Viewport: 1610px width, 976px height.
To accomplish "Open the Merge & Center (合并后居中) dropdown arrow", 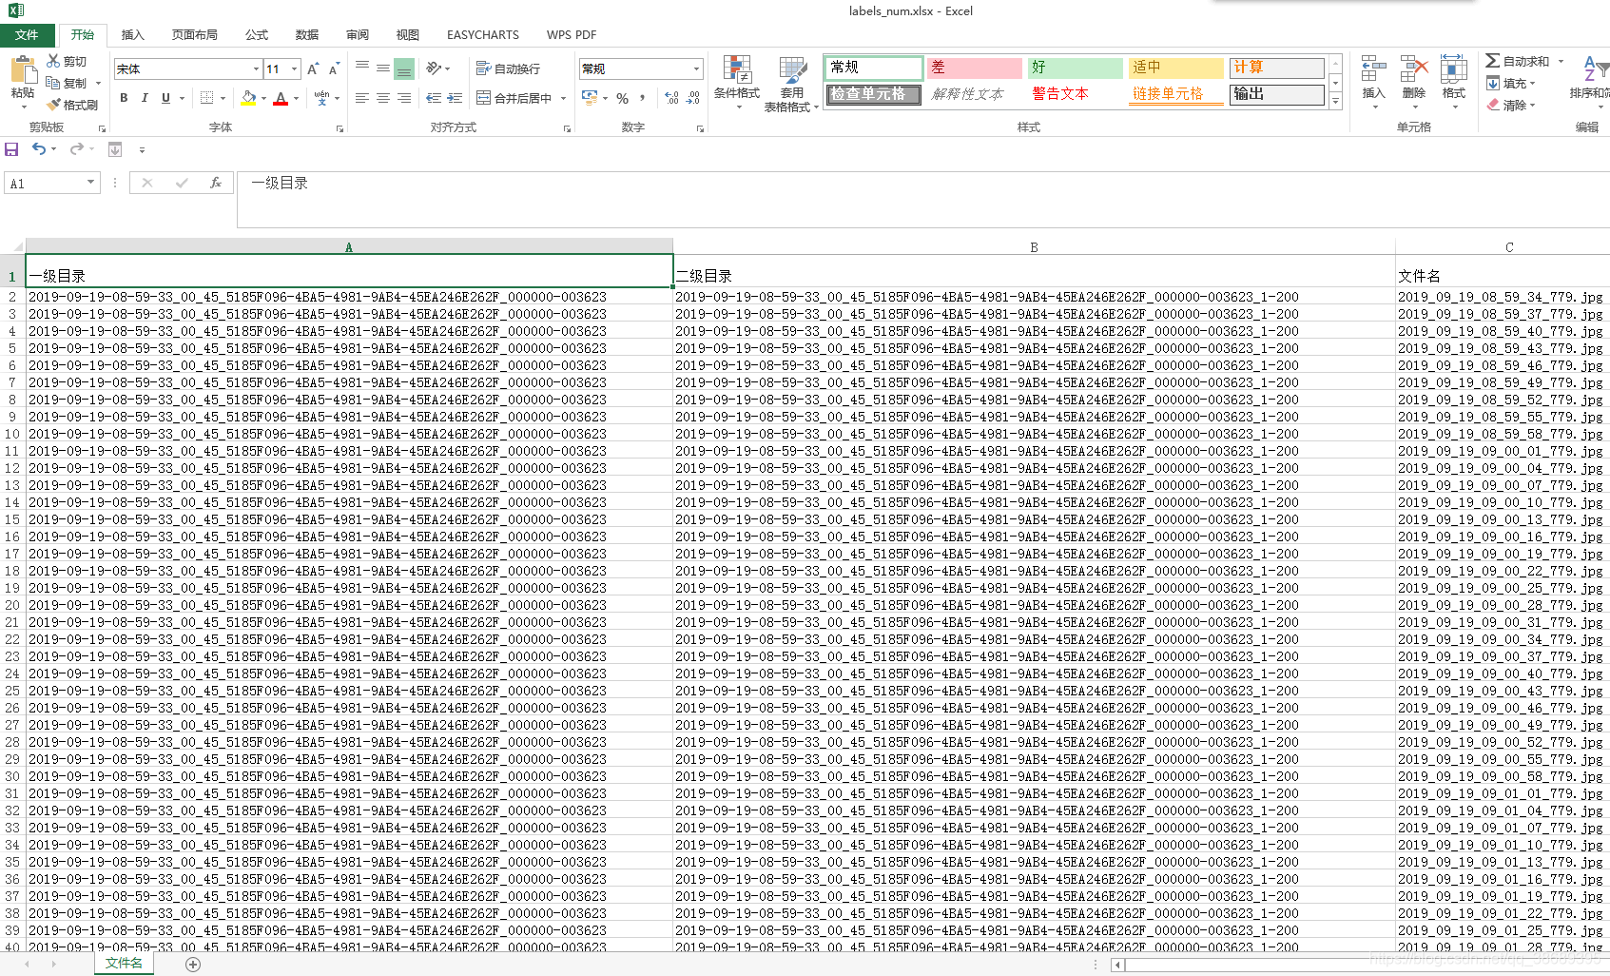I will click(x=563, y=98).
